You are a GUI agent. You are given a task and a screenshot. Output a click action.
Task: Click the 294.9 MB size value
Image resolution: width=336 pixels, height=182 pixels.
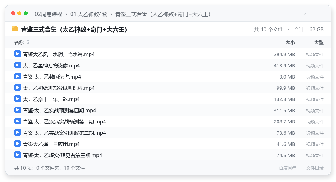(284, 55)
